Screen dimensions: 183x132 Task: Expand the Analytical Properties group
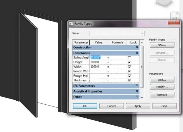tap(137, 91)
